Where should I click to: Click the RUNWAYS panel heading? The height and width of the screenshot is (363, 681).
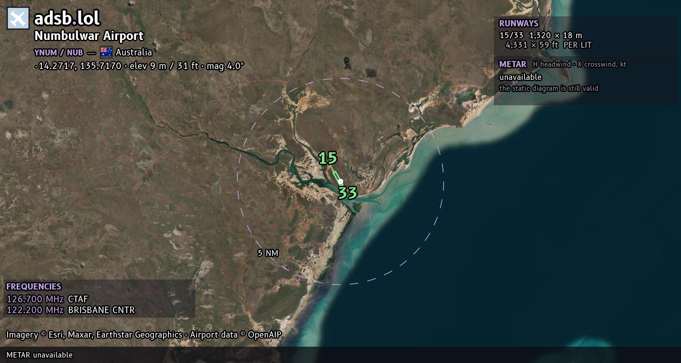[x=518, y=24]
